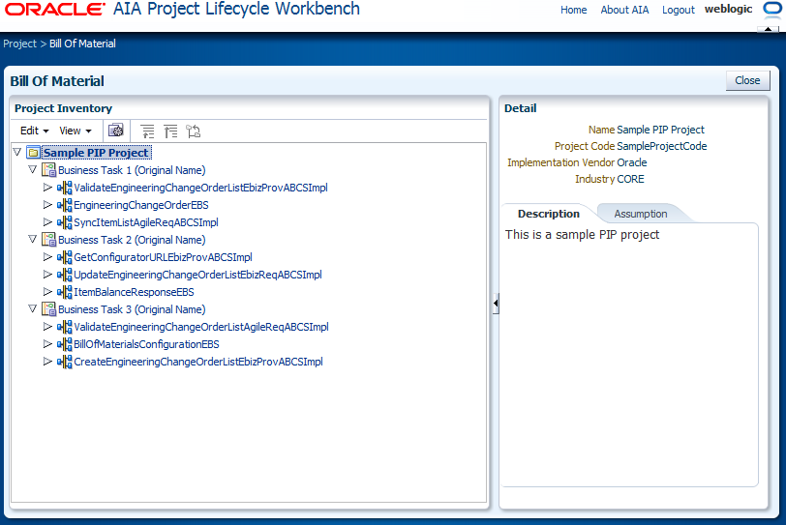
Task: Expand the GetConfiguratorURLEbizProvABCSImpl node
Action: 47,257
